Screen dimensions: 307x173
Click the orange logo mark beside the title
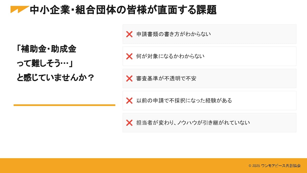[19, 9]
